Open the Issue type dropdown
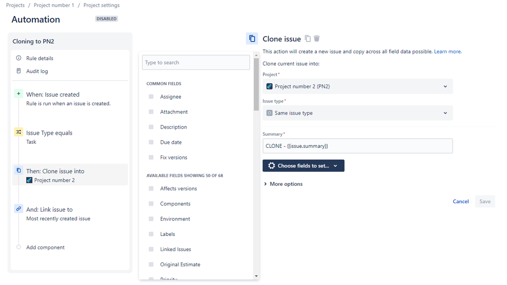This screenshot has height=285, width=507. (x=358, y=113)
